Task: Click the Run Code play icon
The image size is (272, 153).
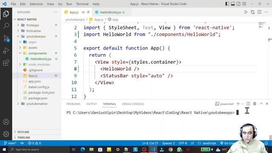Action: (246, 12)
